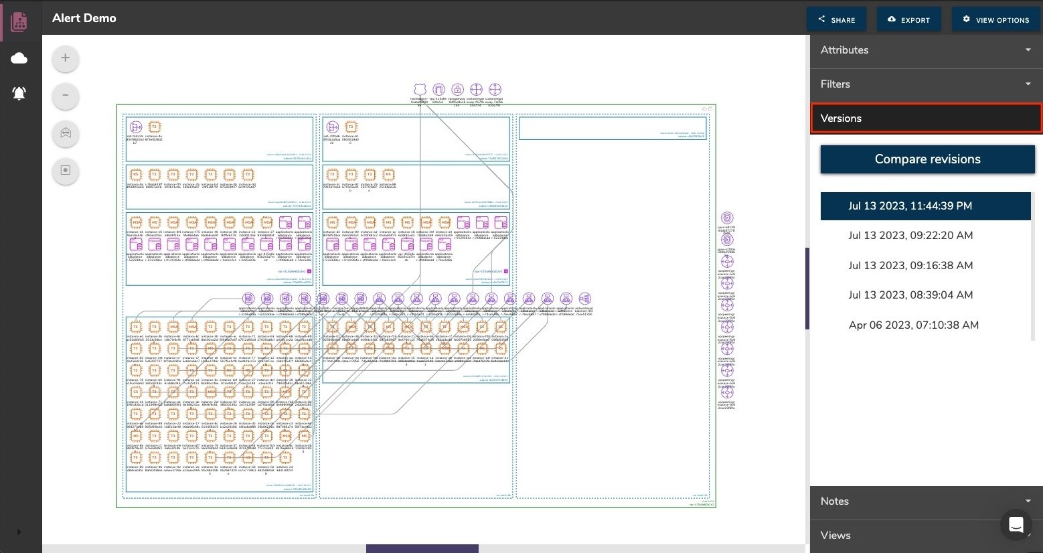Select the Jul 13 2023, 09:22:20 AM revision

(910, 236)
